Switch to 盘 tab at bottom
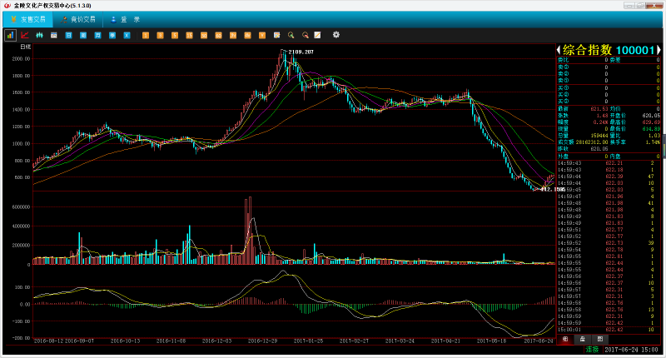The image size is (666, 358). tap(582, 339)
